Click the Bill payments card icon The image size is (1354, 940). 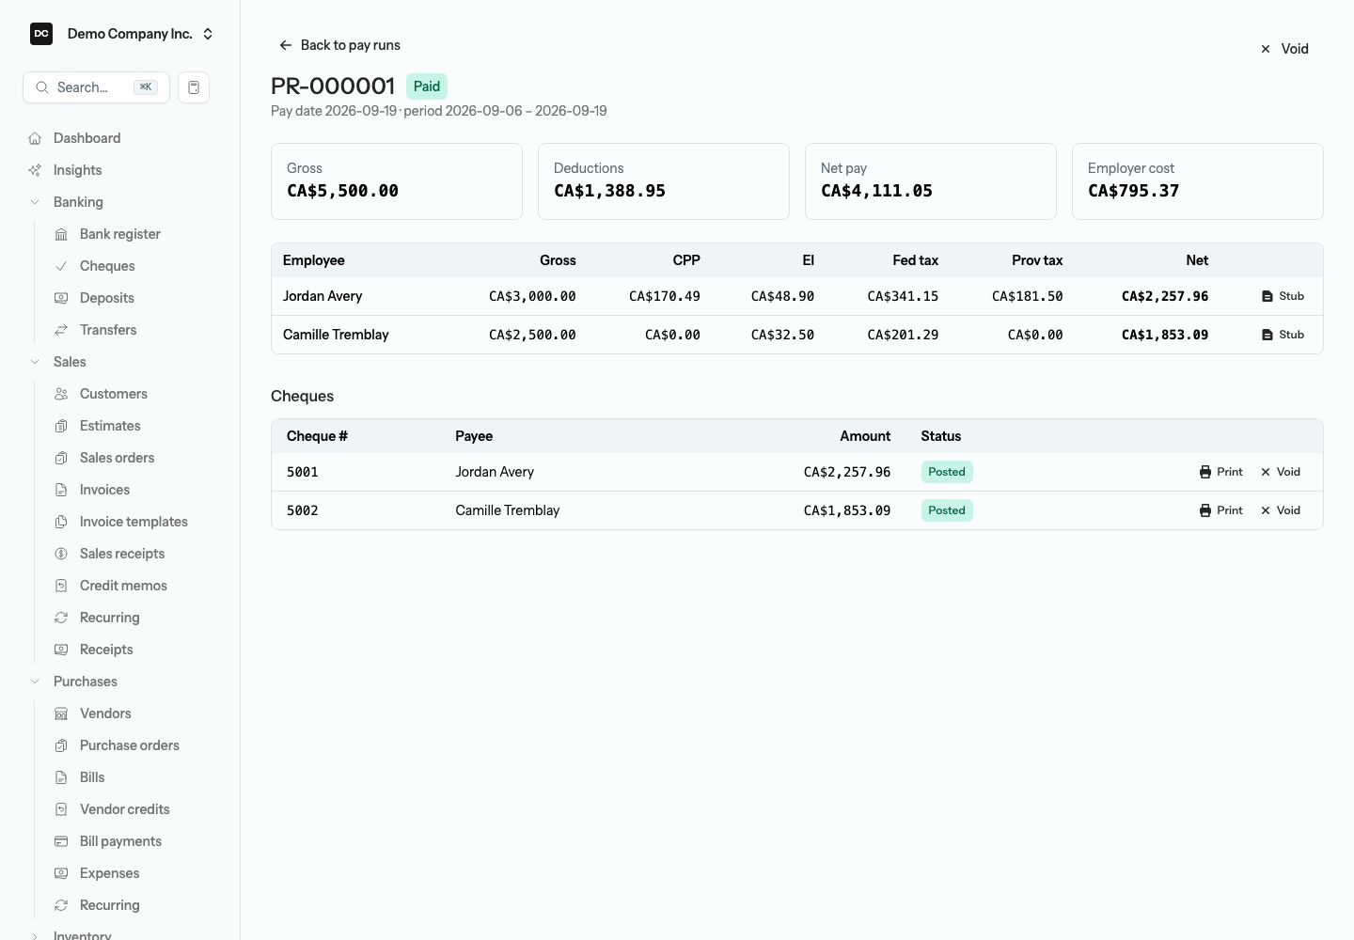click(x=61, y=841)
